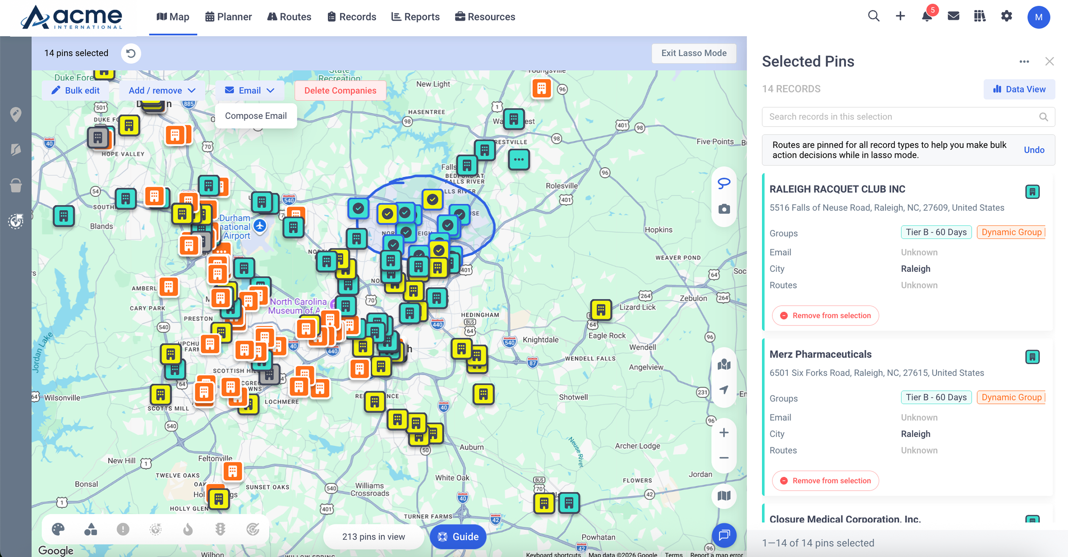Click the sun-burst icon in bottom toolbar

point(156,529)
